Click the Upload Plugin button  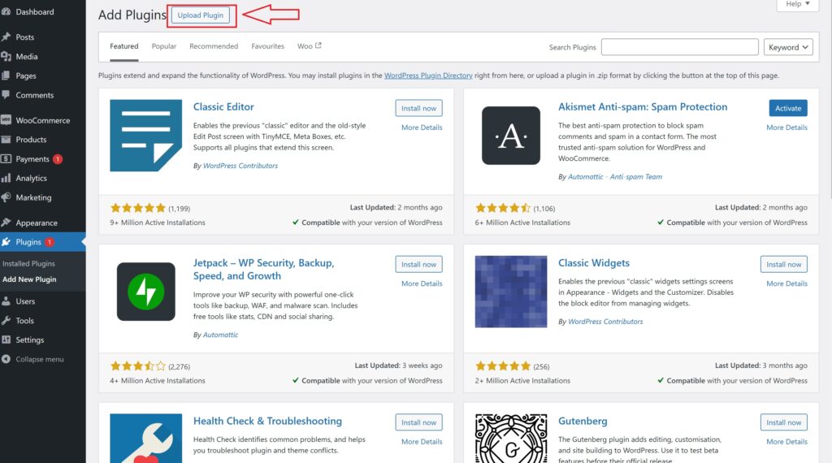pyautogui.click(x=201, y=15)
